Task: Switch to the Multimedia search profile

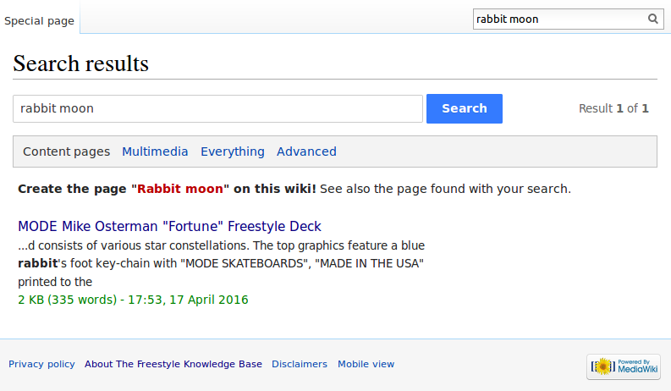Action: (155, 151)
